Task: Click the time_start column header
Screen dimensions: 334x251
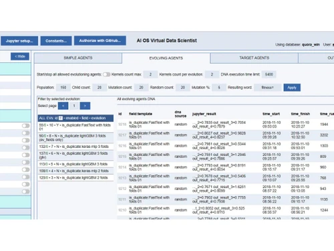Action: coord(271,114)
